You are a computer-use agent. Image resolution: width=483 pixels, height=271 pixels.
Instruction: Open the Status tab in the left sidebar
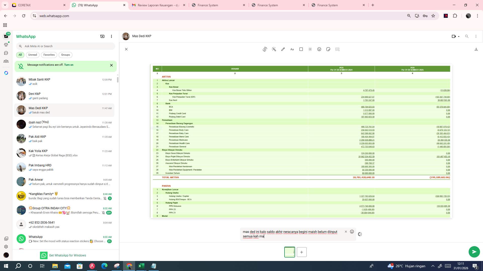click(6, 45)
